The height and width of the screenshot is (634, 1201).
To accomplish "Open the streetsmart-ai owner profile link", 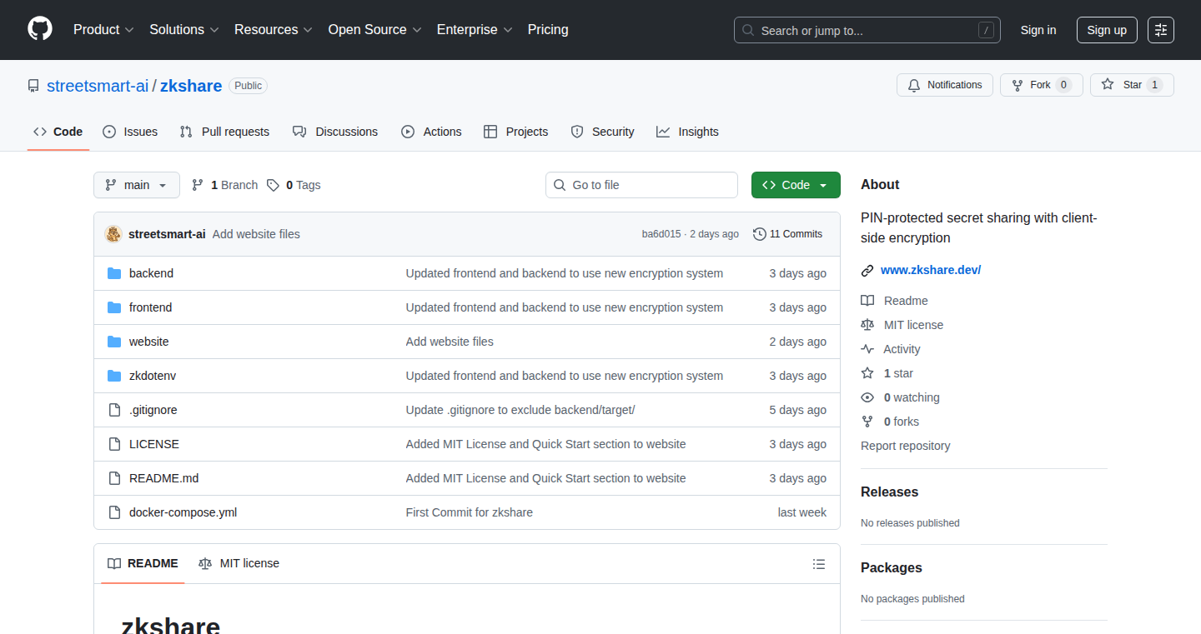I will click(x=98, y=86).
